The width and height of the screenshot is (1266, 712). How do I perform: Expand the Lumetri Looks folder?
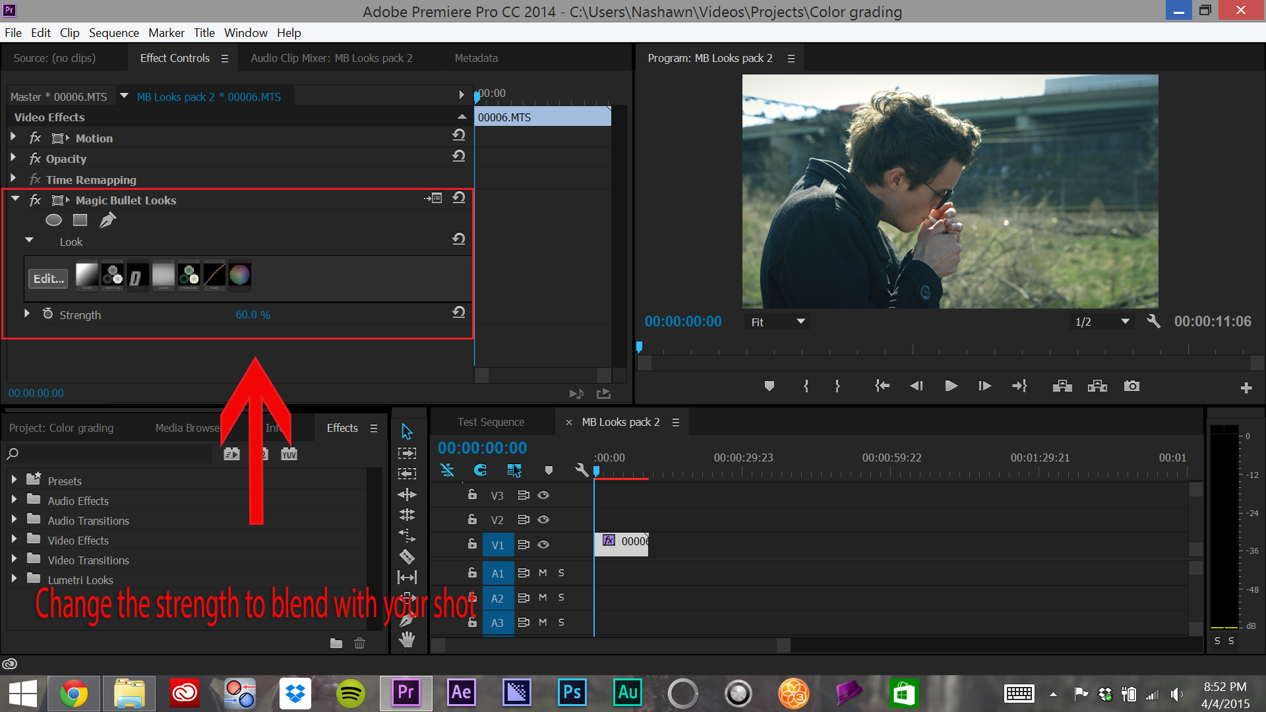click(14, 579)
